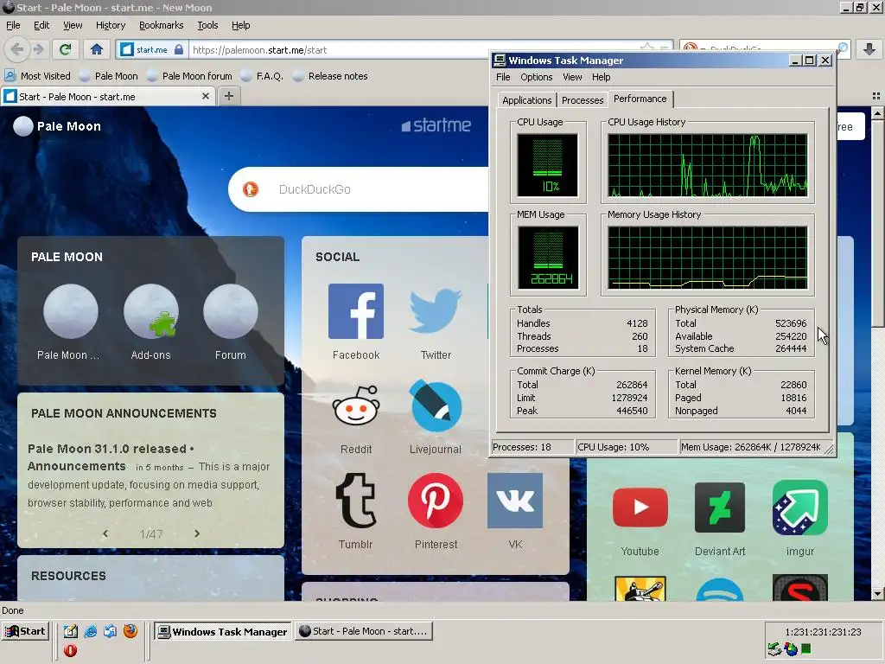The height and width of the screenshot is (664, 885).
Task: Click the Firefox icon in quick launch
Action: [131, 630]
